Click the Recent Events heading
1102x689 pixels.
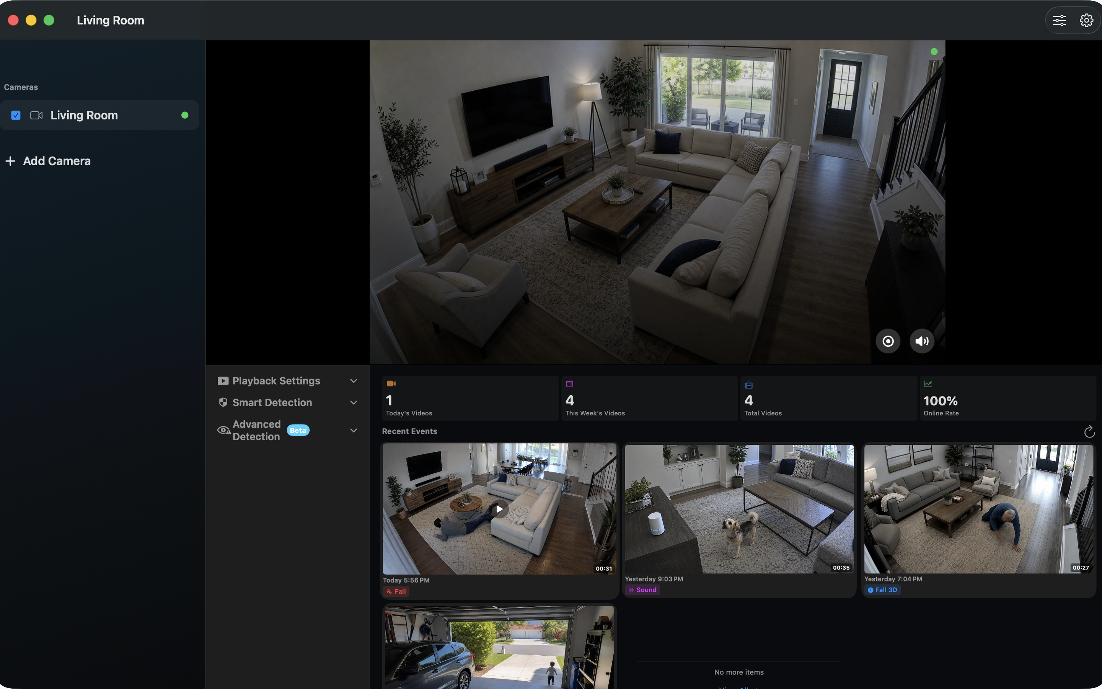(x=409, y=431)
